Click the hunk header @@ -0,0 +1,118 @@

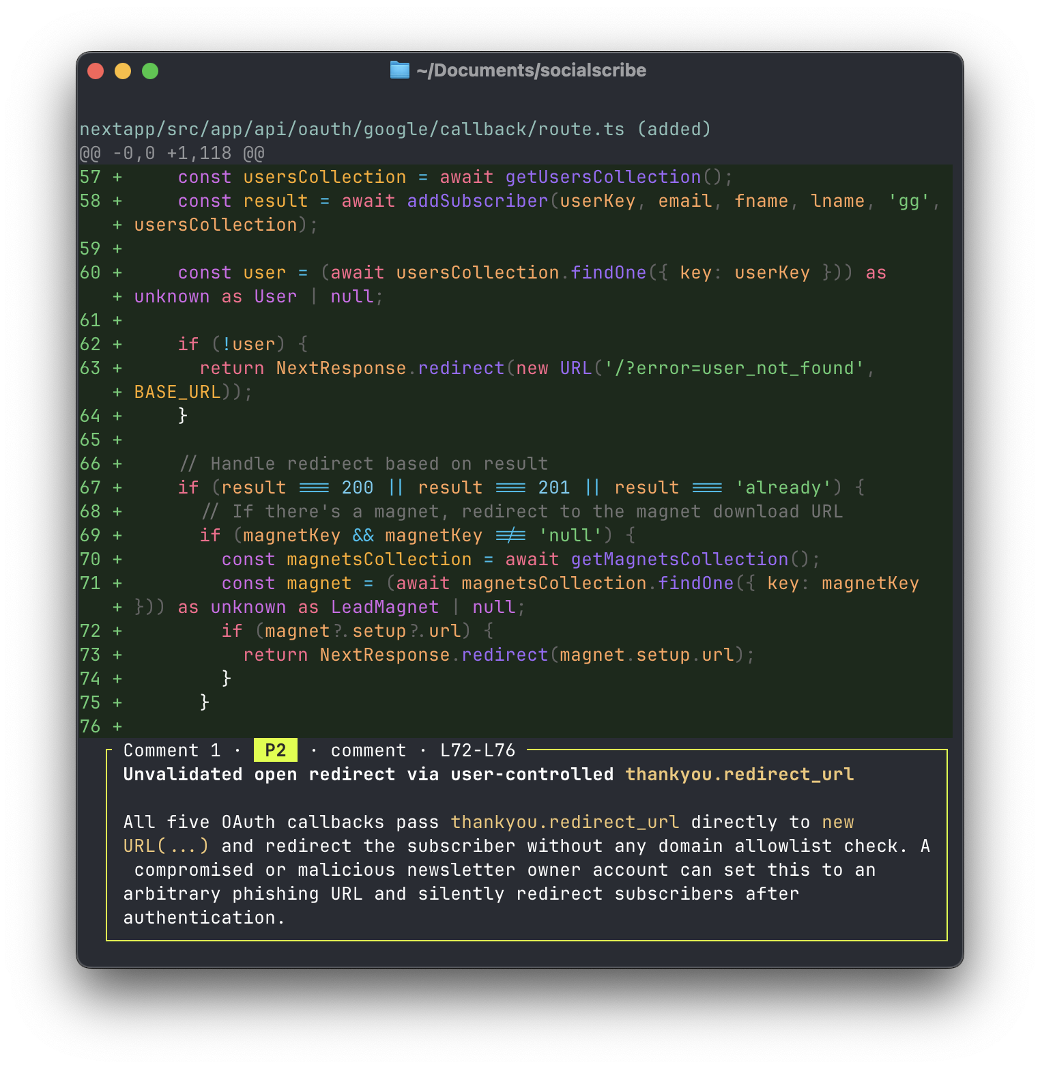[x=172, y=153]
